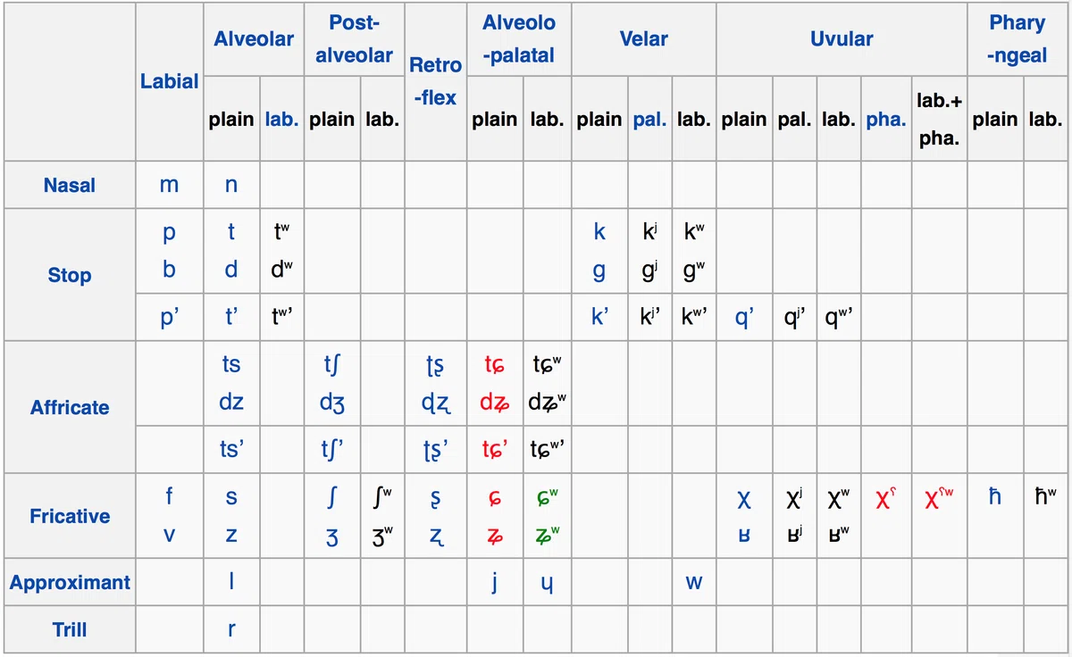The width and height of the screenshot is (1072, 657).
Task: Follow the Pharyngeal header link
Action: coord(1018,39)
